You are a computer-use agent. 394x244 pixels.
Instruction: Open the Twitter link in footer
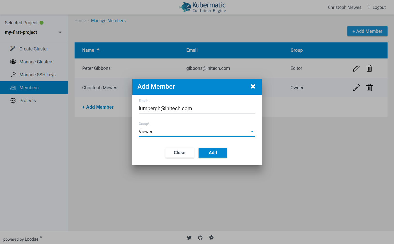[x=189, y=238]
